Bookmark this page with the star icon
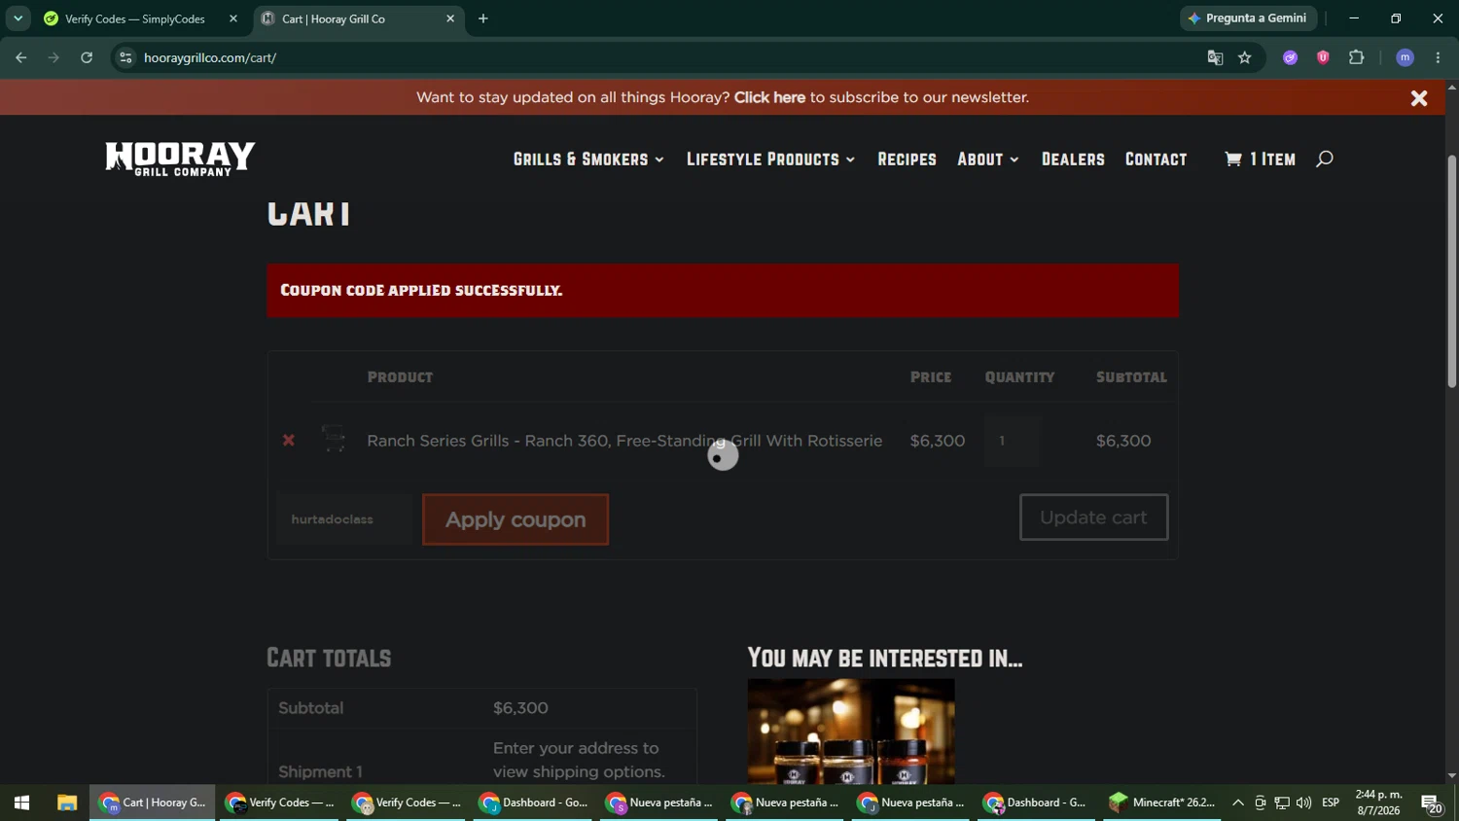The image size is (1459, 821). pos(1245,58)
